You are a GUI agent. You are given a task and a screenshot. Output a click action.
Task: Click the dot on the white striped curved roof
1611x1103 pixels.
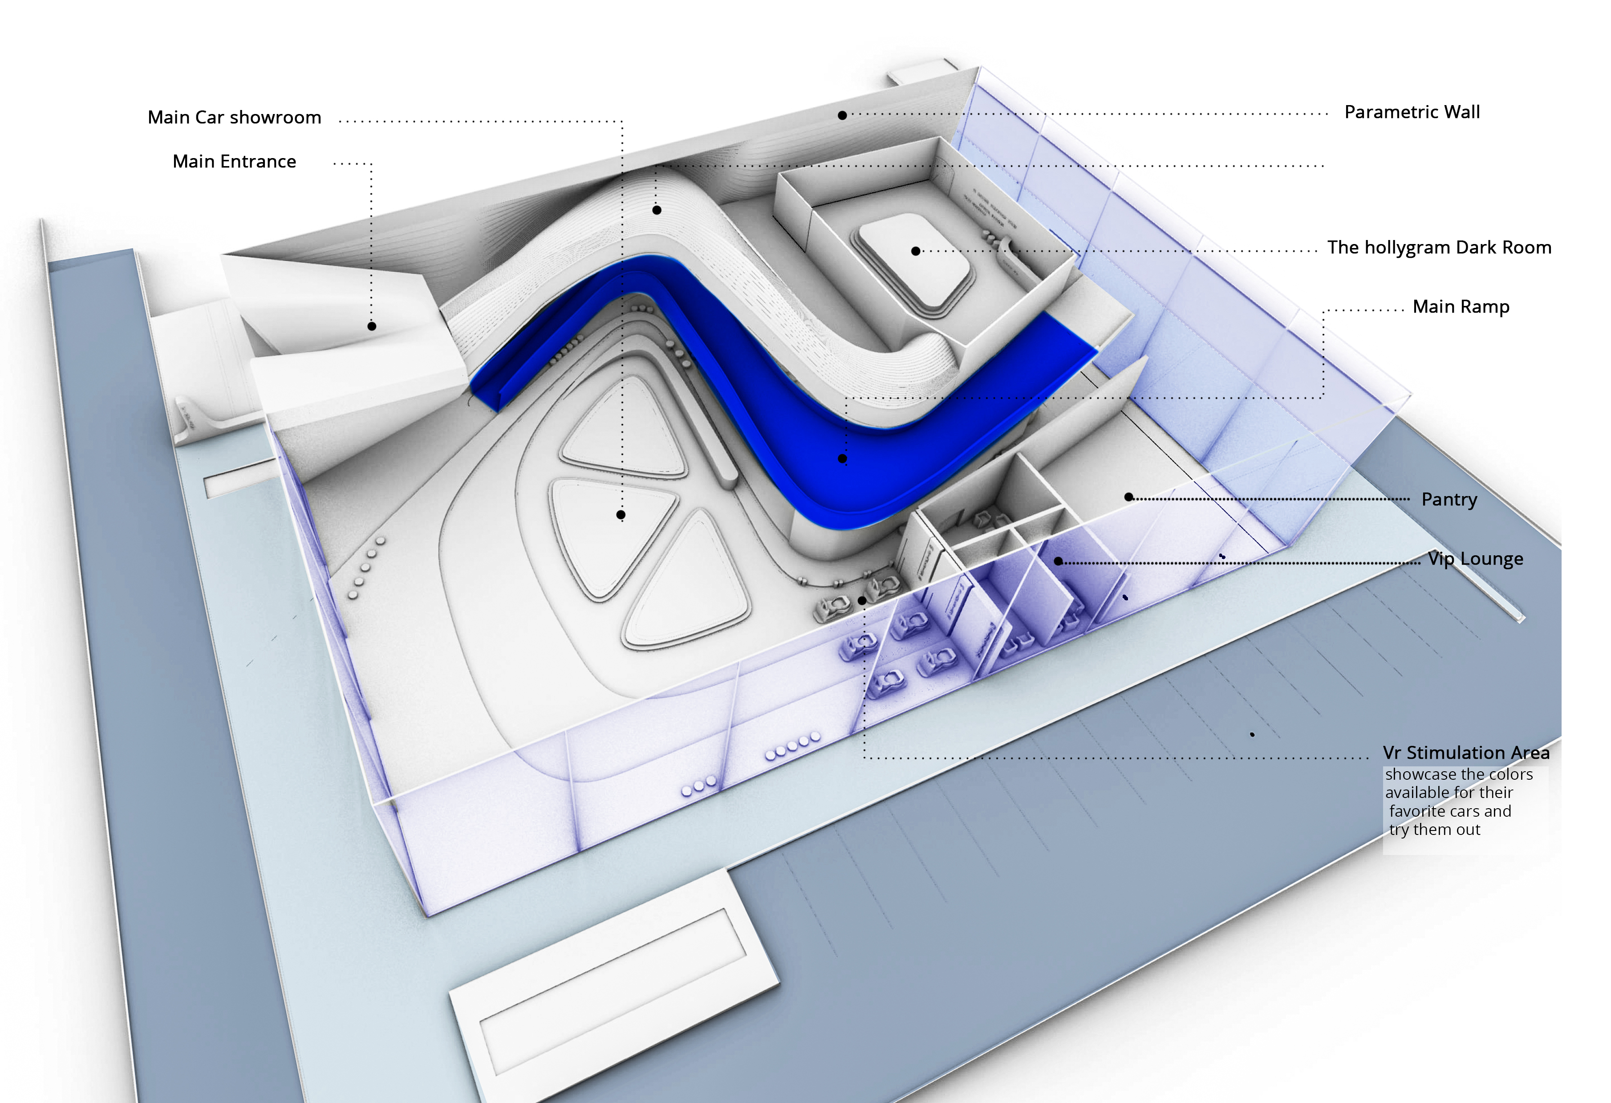point(657,209)
